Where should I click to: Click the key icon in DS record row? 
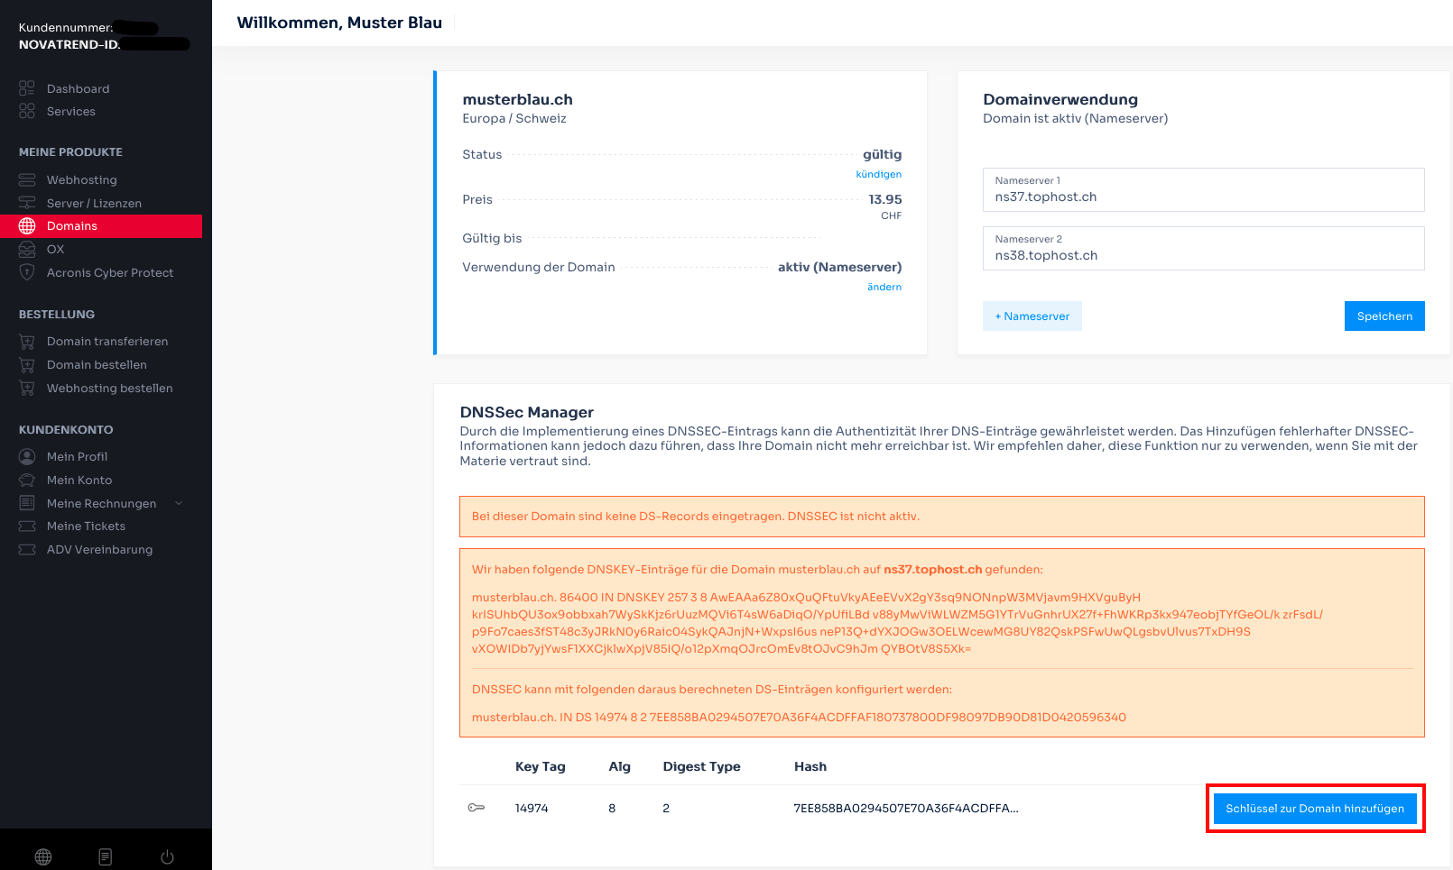point(477,808)
